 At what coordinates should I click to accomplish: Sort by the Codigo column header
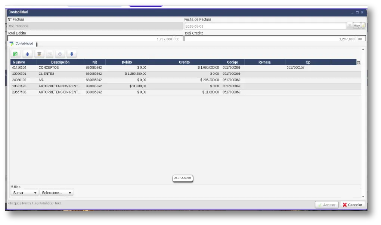point(233,63)
